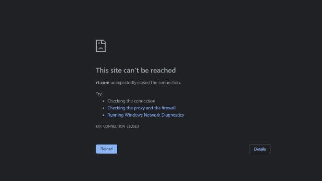Click "Windows Network" in the diagnostics link

point(142,115)
